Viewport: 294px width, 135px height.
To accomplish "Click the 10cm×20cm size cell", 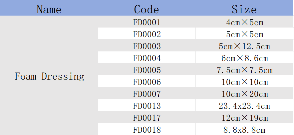I will (244, 93).
